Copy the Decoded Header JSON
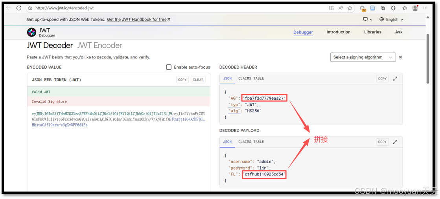Image resolution: width=440 pixels, height=199 pixels. tap(383, 79)
